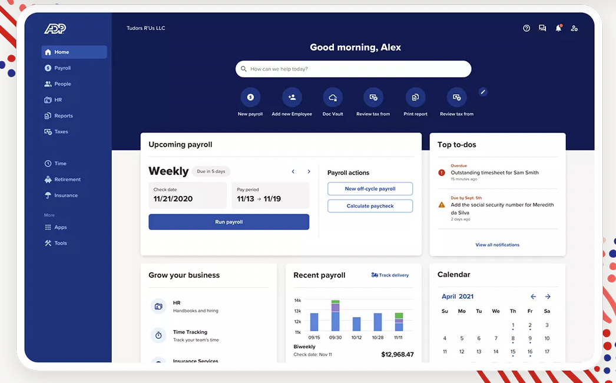Open Reports in the sidebar

(64, 116)
